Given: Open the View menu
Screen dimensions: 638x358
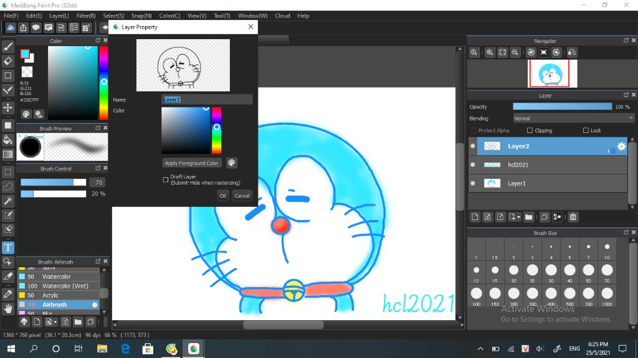Looking at the screenshot, I should click(x=196, y=16).
